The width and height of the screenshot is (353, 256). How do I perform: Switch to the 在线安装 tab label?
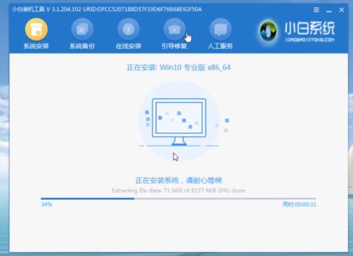[x=128, y=46]
